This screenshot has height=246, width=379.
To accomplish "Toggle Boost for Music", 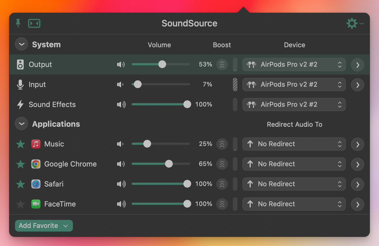I will (222, 144).
